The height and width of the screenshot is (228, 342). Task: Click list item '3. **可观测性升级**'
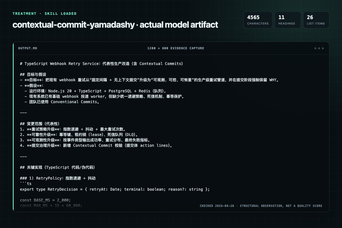(85, 140)
